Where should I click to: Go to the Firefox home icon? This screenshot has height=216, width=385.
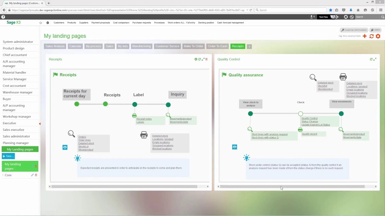pos(358,10)
